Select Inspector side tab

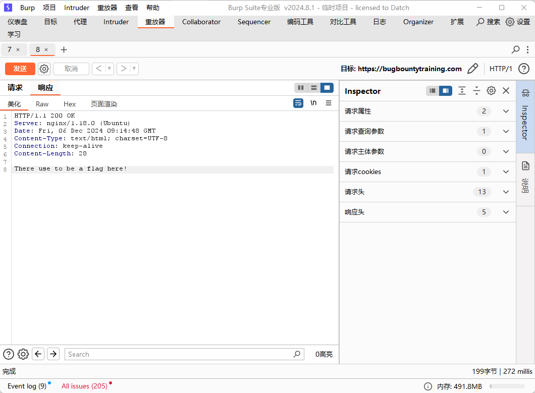pos(525,117)
